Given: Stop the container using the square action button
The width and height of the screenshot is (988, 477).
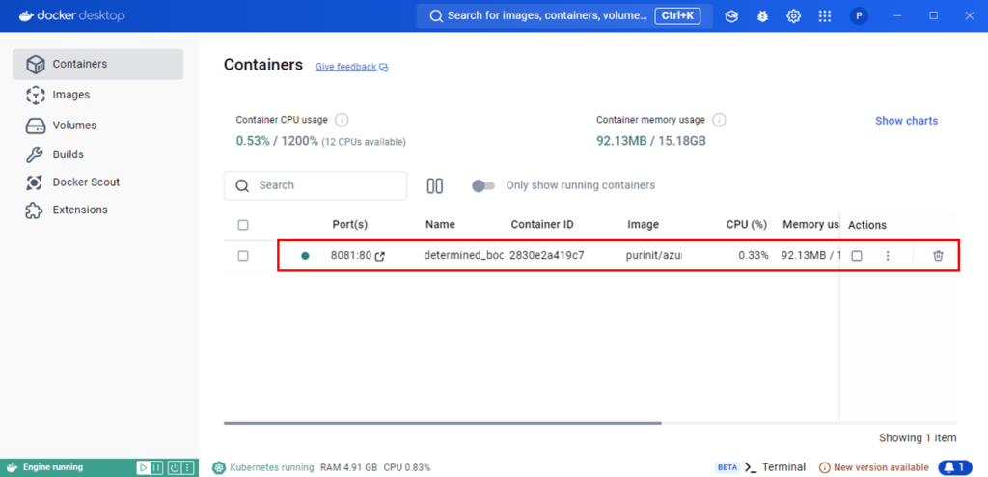Looking at the screenshot, I should [856, 256].
